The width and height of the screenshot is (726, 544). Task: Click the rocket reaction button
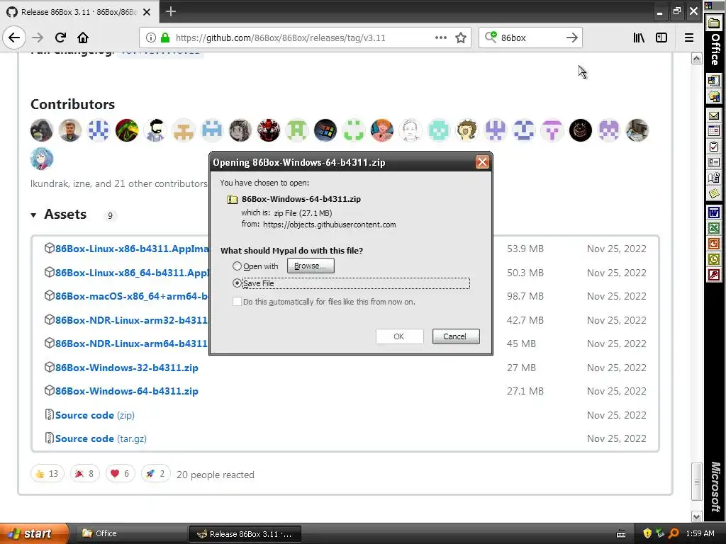click(155, 474)
